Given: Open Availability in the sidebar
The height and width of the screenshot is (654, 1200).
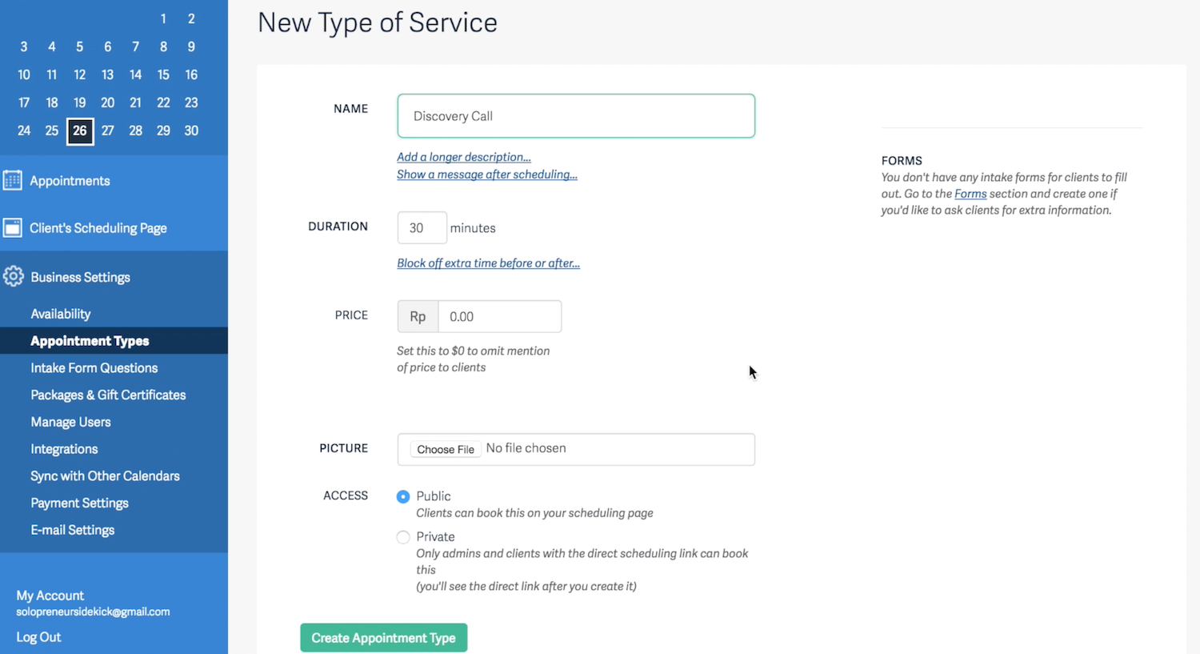Looking at the screenshot, I should 61,314.
